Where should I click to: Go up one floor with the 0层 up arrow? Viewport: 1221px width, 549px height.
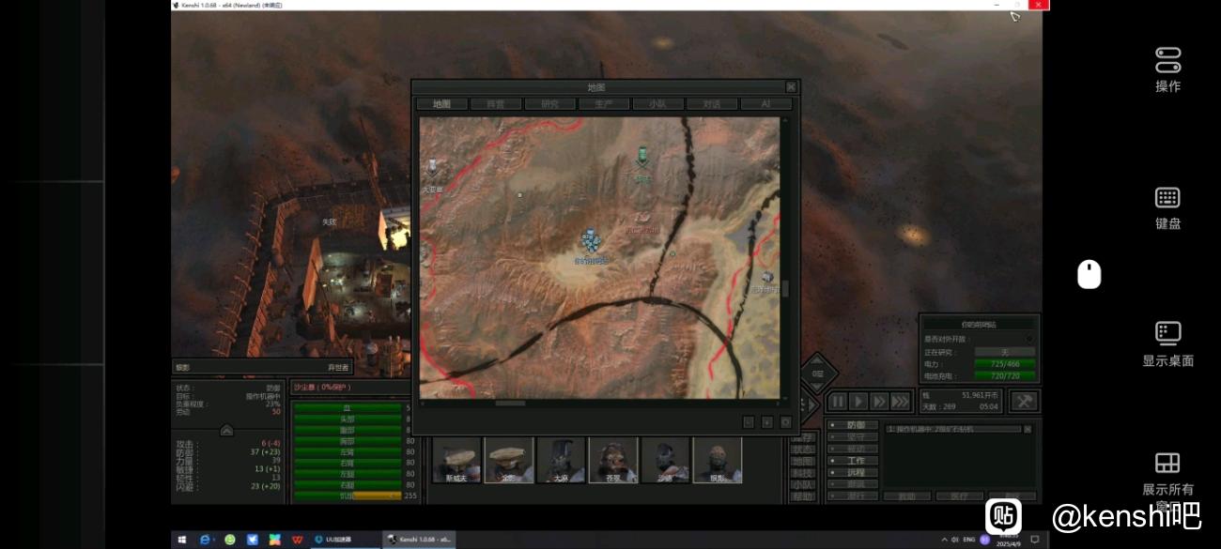tap(818, 359)
